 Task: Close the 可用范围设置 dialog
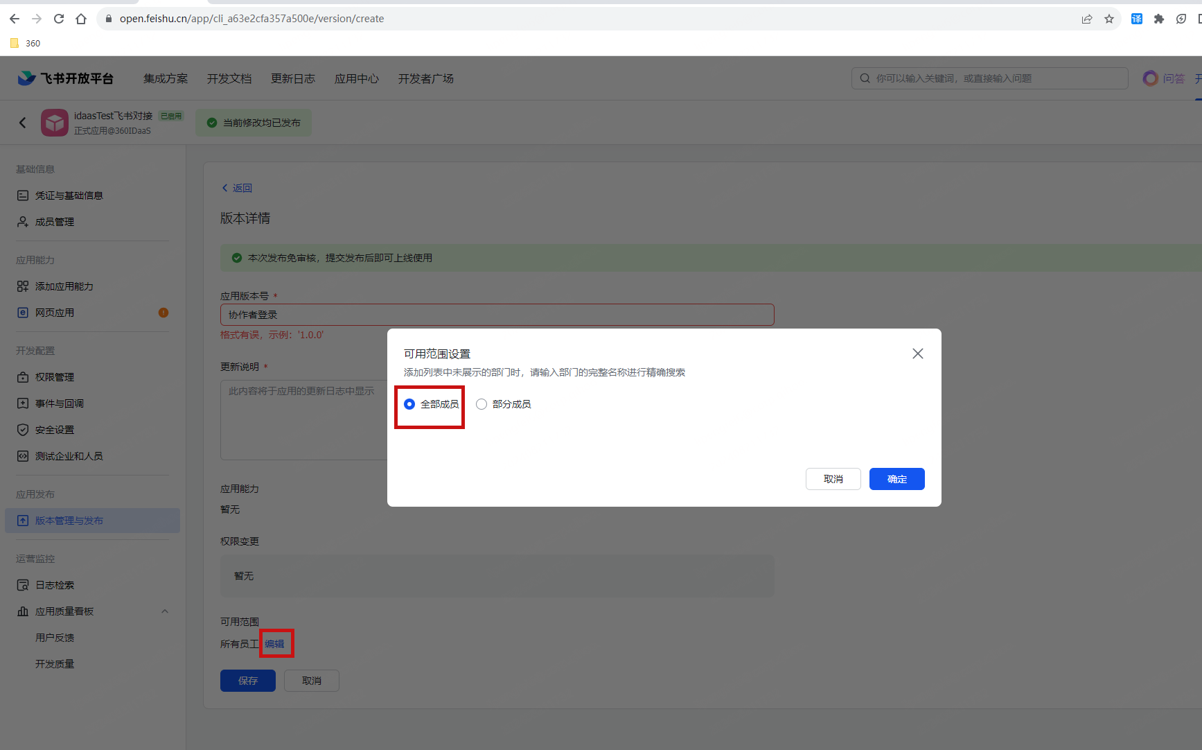[x=918, y=354]
